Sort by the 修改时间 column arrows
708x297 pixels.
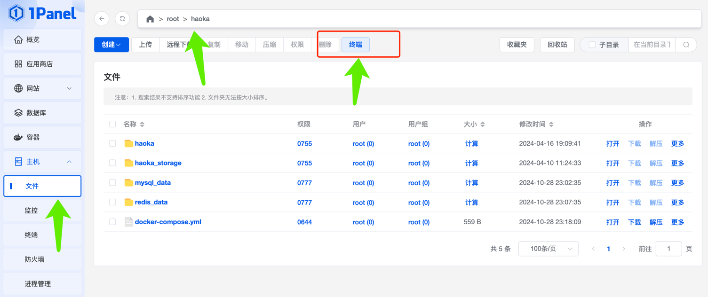[551, 125]
